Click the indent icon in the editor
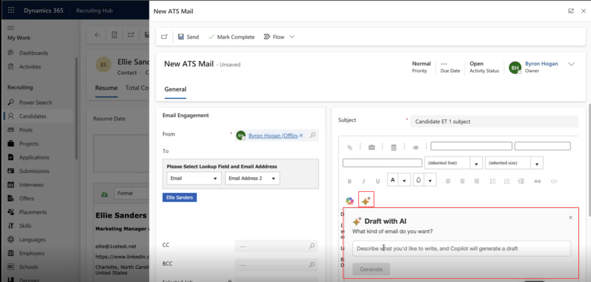Image resolution: width=591 pixels, height=282 pixels. coord(521,181)
